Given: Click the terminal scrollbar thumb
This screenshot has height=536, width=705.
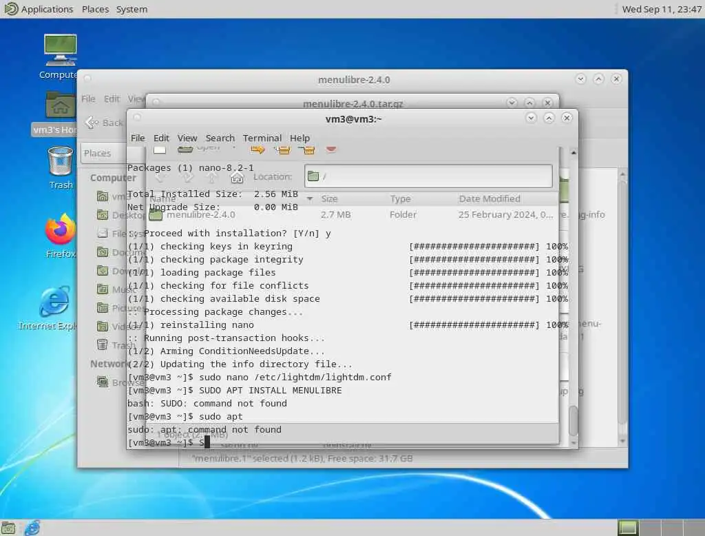Looking at the screenshot, I should pos(574,421).
